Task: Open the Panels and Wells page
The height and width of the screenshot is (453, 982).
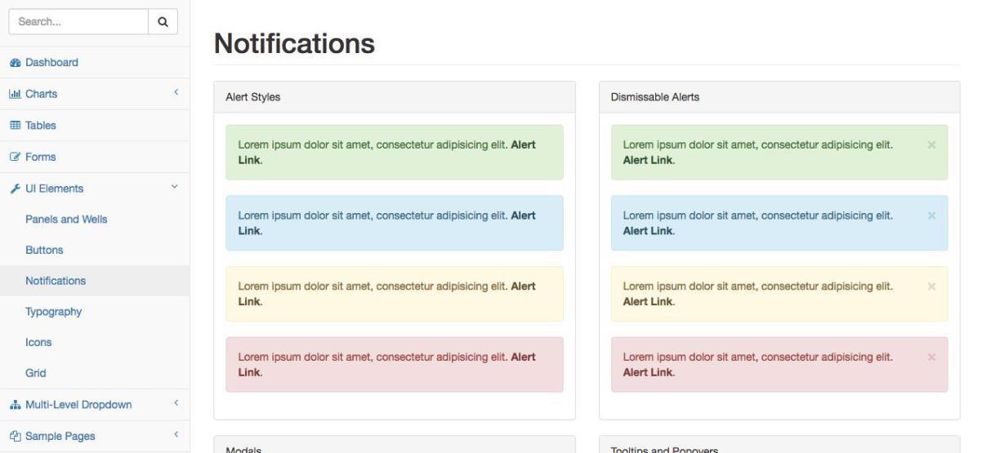Action: 66,220
